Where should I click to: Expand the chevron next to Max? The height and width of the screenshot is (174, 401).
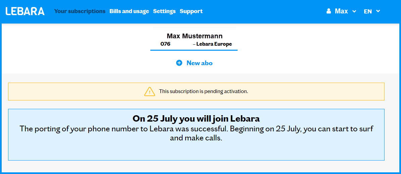(x=354, y=11)
